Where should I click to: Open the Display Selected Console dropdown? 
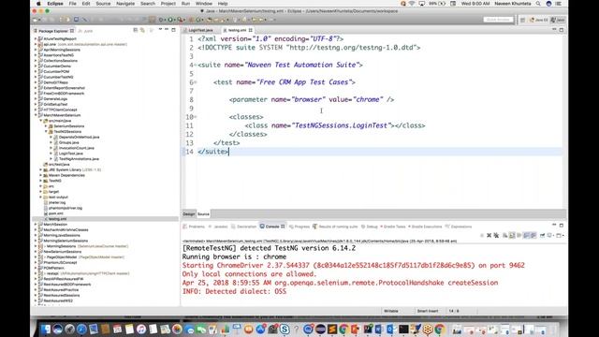pyautogui.click(x=553, y=236)
